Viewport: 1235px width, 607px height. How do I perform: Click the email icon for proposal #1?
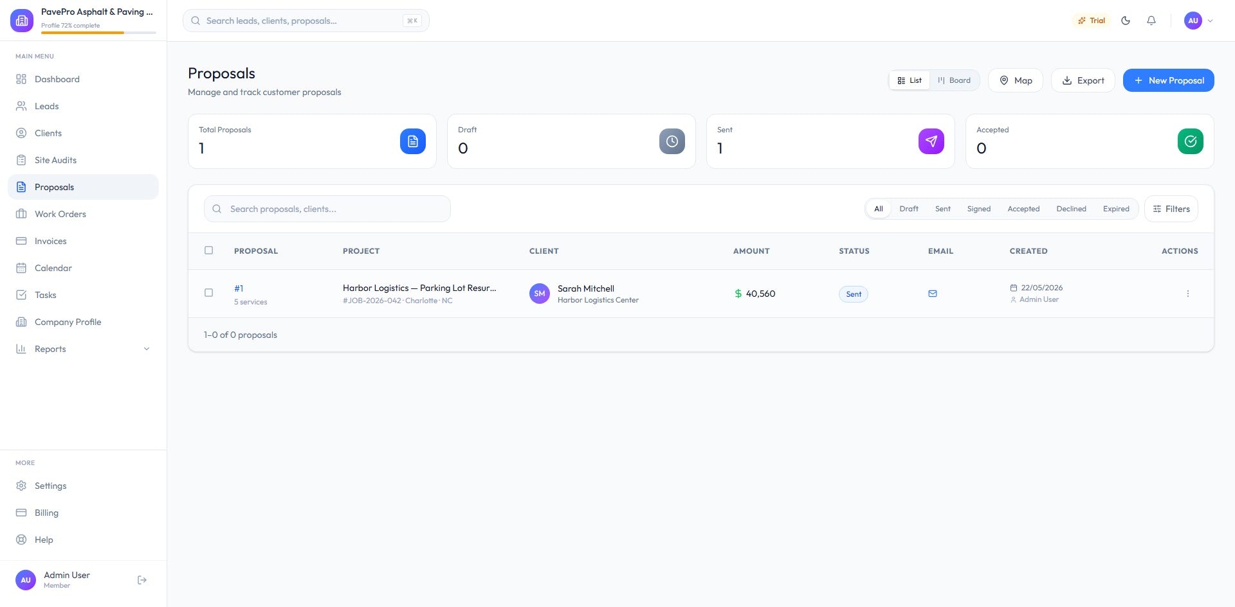pos(933,294)
